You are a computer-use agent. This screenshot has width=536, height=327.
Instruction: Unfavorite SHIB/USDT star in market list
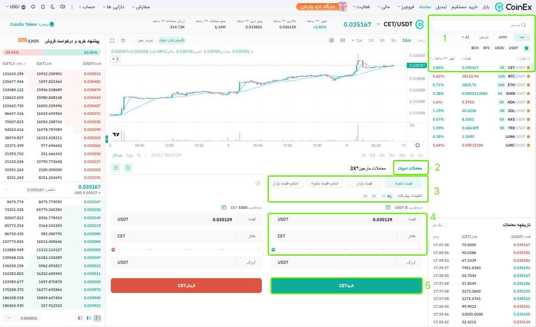(x=528, y=94)
